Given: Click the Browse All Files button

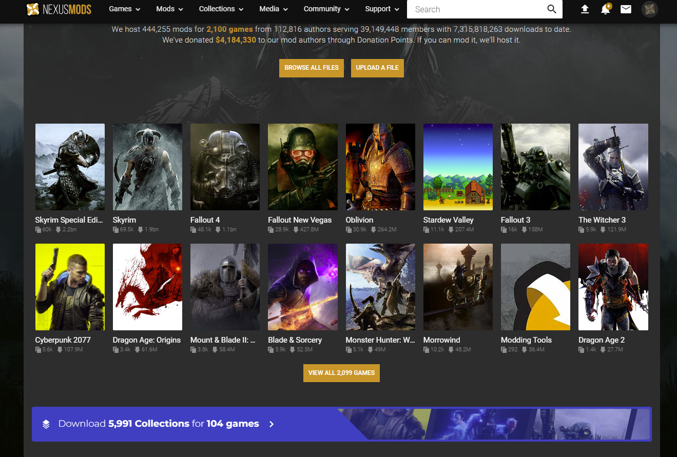Looking at the screenshot, I should coord(312,68).
